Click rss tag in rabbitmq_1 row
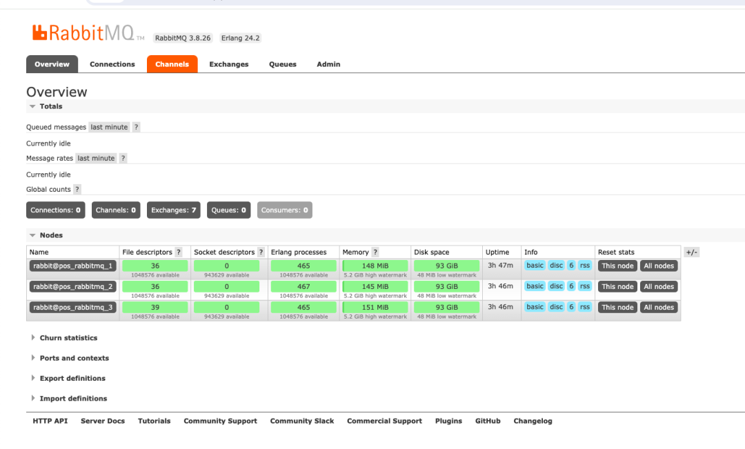The width and height of the screenshot is (745, 449). 585,266
